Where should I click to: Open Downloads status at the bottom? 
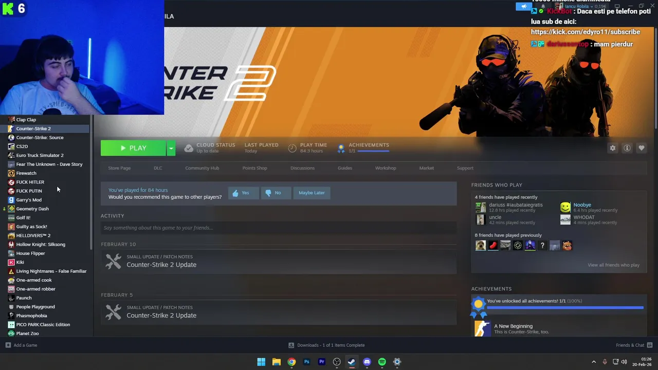[x=326, y=345]
